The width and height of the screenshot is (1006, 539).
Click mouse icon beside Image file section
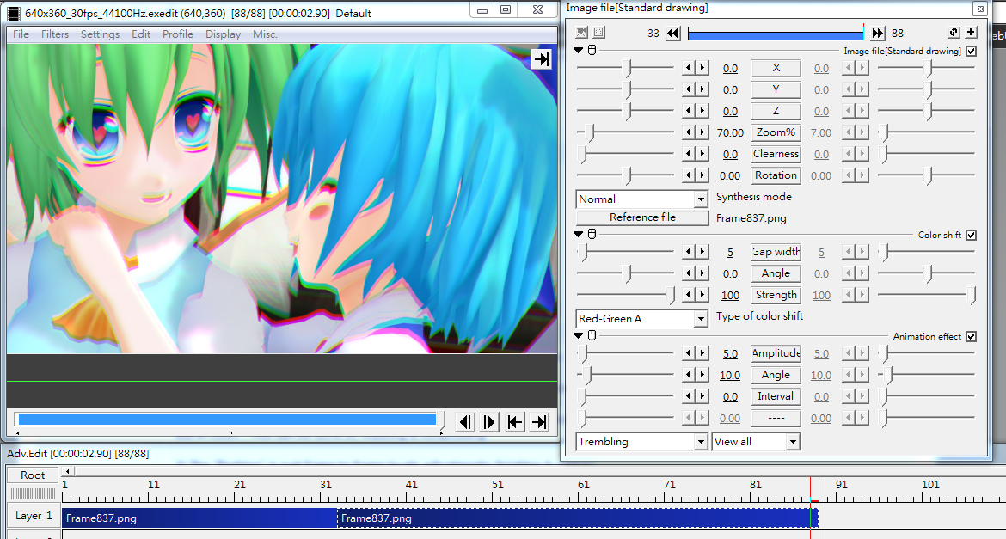tap(592, 50)
